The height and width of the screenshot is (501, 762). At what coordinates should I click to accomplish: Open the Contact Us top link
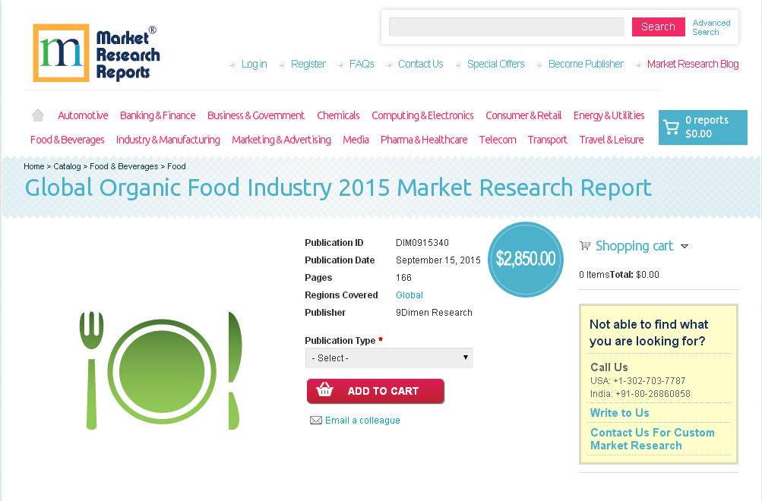pyautogui.click(x=421, y=64)
